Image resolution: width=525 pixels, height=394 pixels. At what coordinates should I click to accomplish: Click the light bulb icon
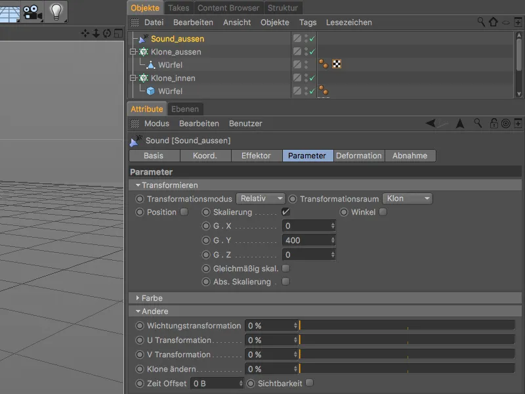(x=56, y=12)
